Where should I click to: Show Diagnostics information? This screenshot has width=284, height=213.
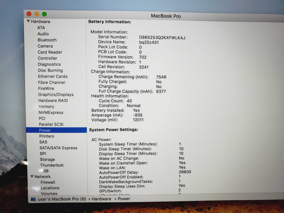49,64
